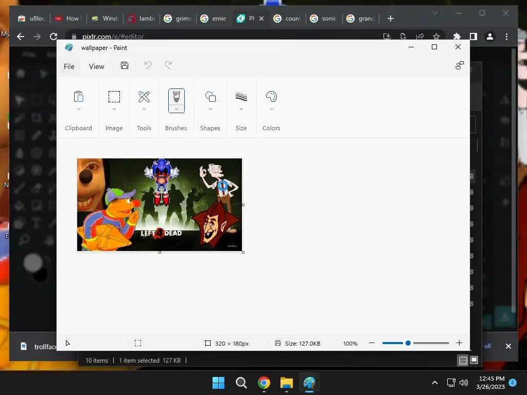The image size is (527, 395).
Task: Switch Explorer to details view icon
Action: coord(463,361)
